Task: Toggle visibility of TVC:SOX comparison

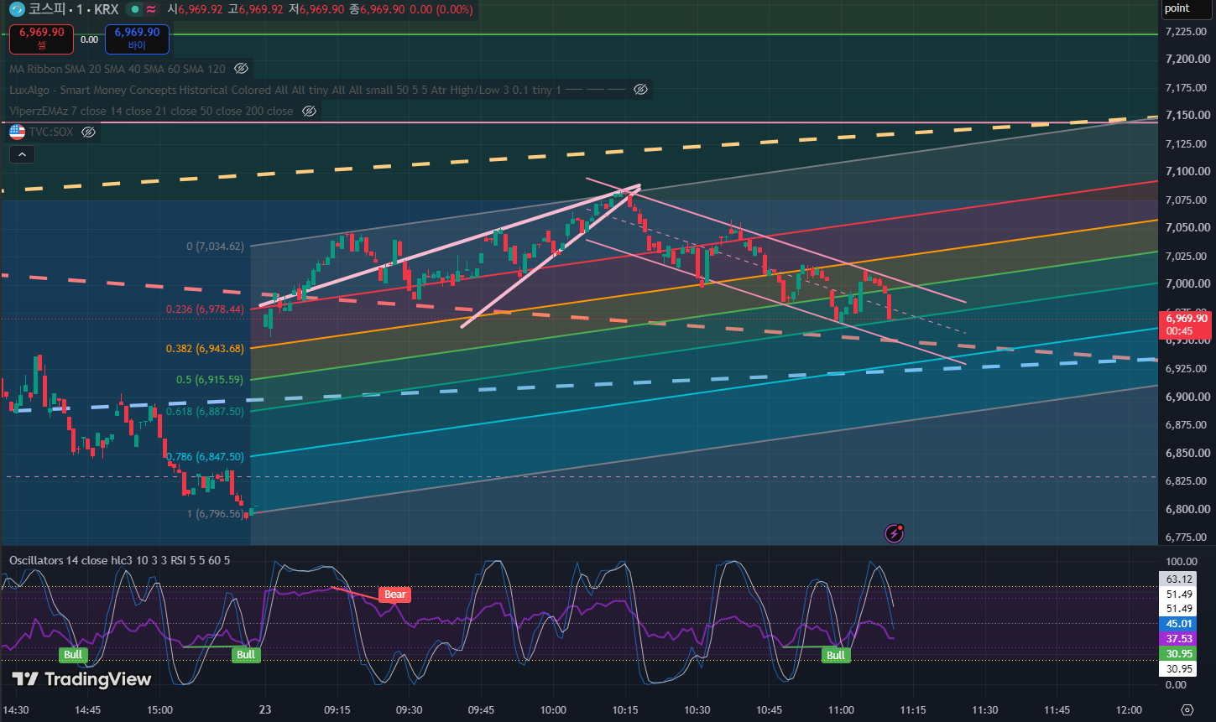Action: (x=89, y=132)
